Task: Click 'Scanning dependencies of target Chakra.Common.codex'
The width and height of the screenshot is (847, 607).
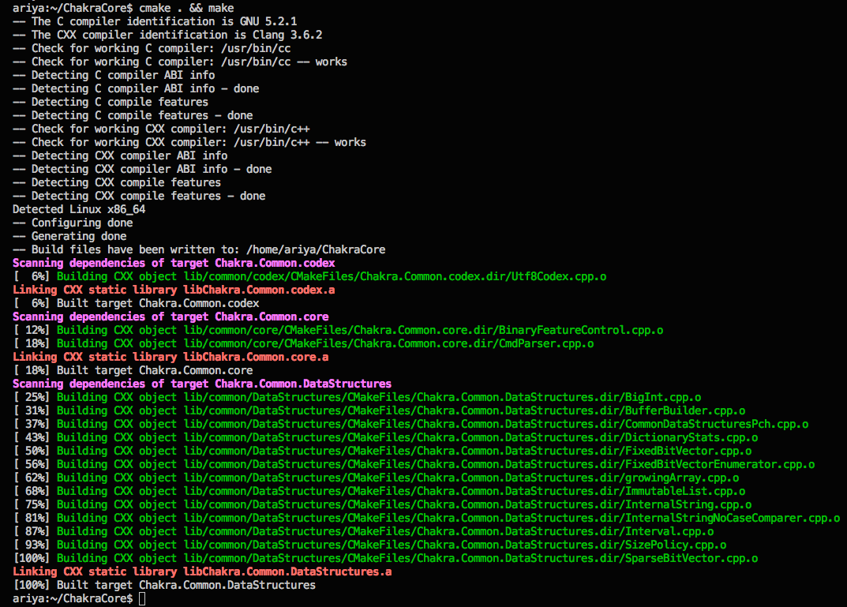Action: click(x=174, y=263)
